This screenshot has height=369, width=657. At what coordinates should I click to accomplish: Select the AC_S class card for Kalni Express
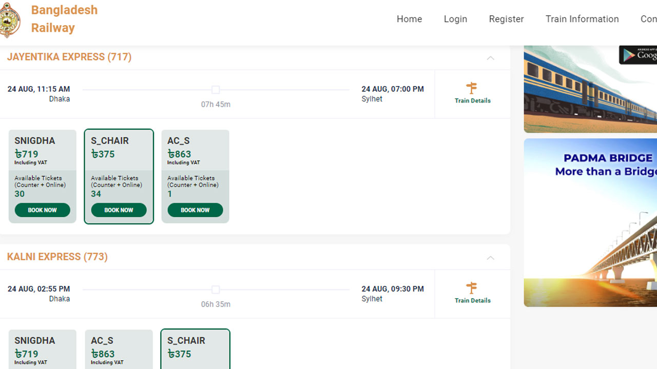[119, 349]
